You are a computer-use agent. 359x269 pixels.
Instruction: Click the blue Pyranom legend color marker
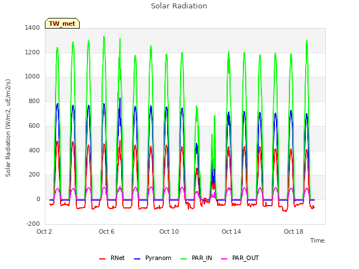click(137, 259)
